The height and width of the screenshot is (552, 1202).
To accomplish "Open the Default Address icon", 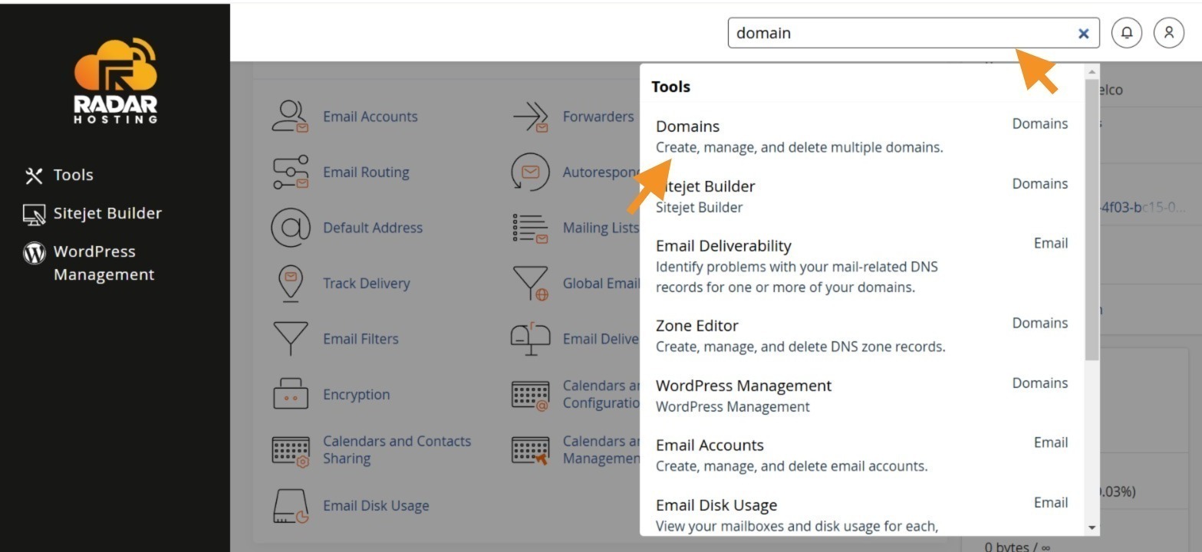I will pos(290,228).
